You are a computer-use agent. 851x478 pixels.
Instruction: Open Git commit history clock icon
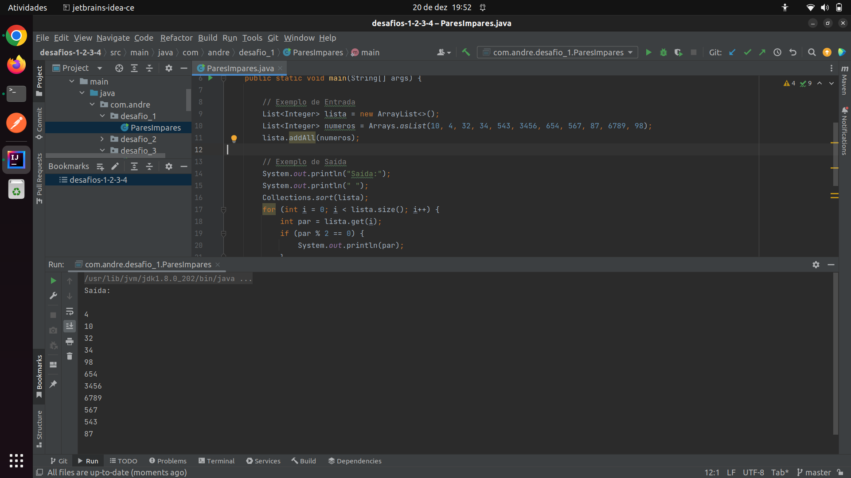tap(777, 52)
